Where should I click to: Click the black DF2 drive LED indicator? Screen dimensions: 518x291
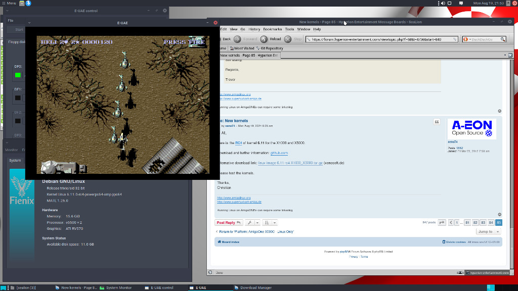click(18, 121)
